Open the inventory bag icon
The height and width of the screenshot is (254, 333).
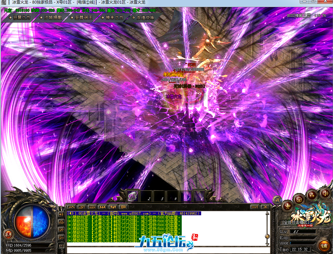pos(299,199)
